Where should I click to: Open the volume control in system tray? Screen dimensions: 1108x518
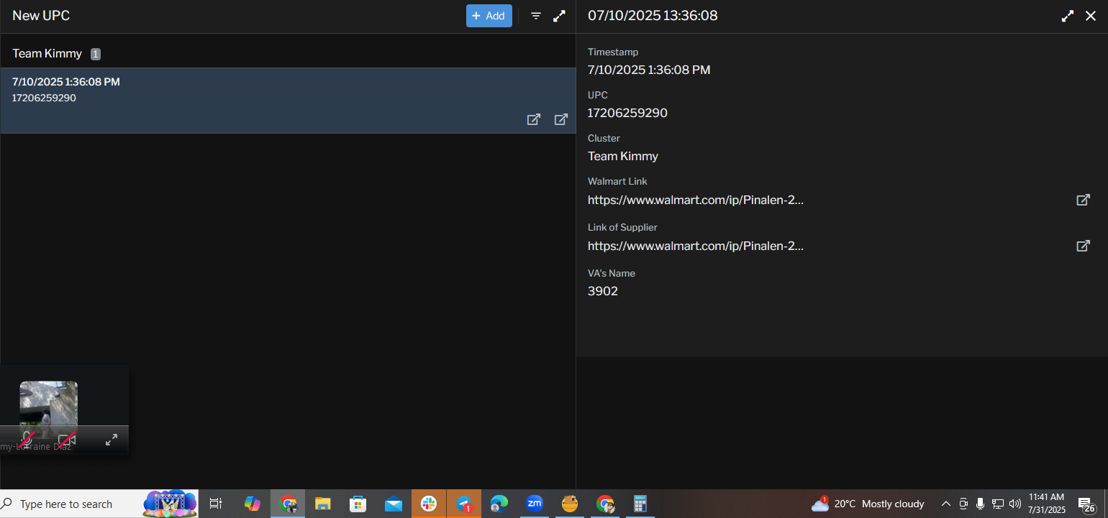(x=1016, y=504)
